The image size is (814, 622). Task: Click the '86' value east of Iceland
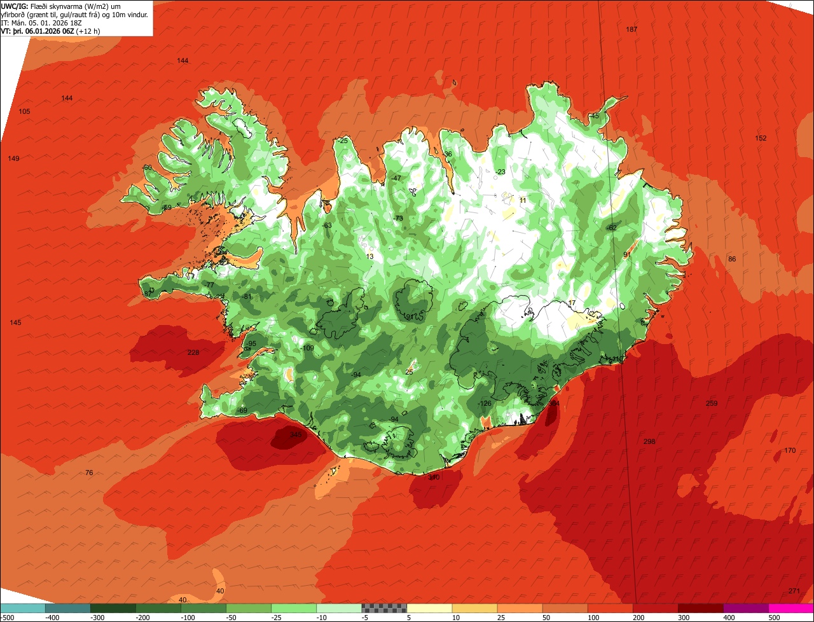coord(732,259)
